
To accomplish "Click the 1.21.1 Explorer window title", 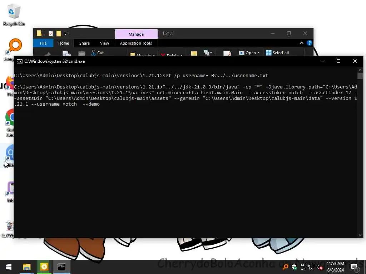I will click(168, 34).
